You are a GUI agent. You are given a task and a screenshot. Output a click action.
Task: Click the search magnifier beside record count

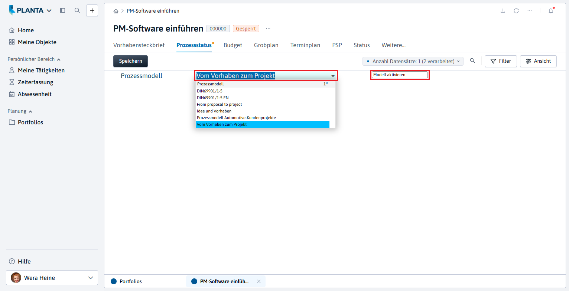[472, 61]
